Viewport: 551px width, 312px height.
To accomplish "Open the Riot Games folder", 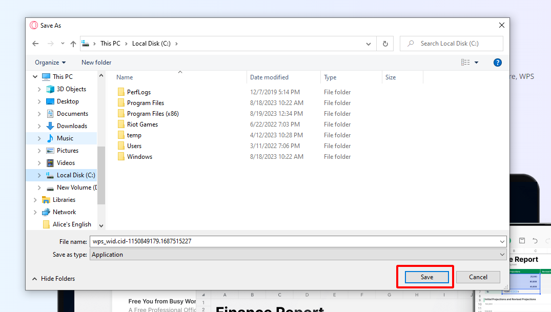I will click(x=142, y=124).
